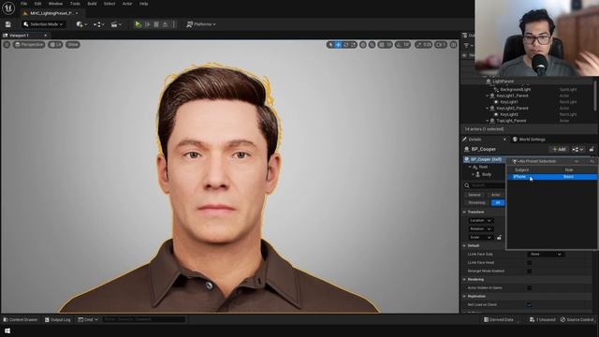The image size is (599, 337).
Task: Open the Edit menu
Action: point(37,4)
